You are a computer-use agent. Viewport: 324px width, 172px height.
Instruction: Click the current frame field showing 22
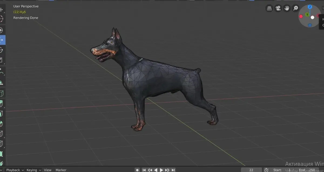(251, 170)
